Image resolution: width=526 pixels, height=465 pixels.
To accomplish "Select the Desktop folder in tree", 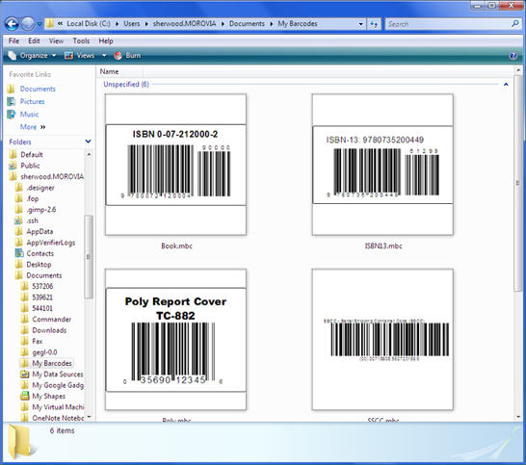I will (39, 265).
